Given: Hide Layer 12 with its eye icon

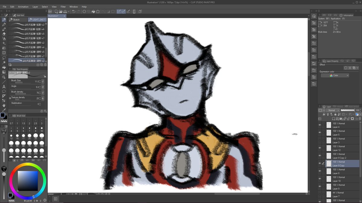Looking at the screenshot, I should pos(320,148).
